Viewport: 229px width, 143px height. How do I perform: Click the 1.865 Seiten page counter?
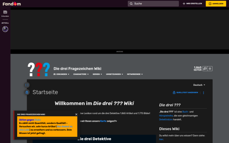pos(198,69)
